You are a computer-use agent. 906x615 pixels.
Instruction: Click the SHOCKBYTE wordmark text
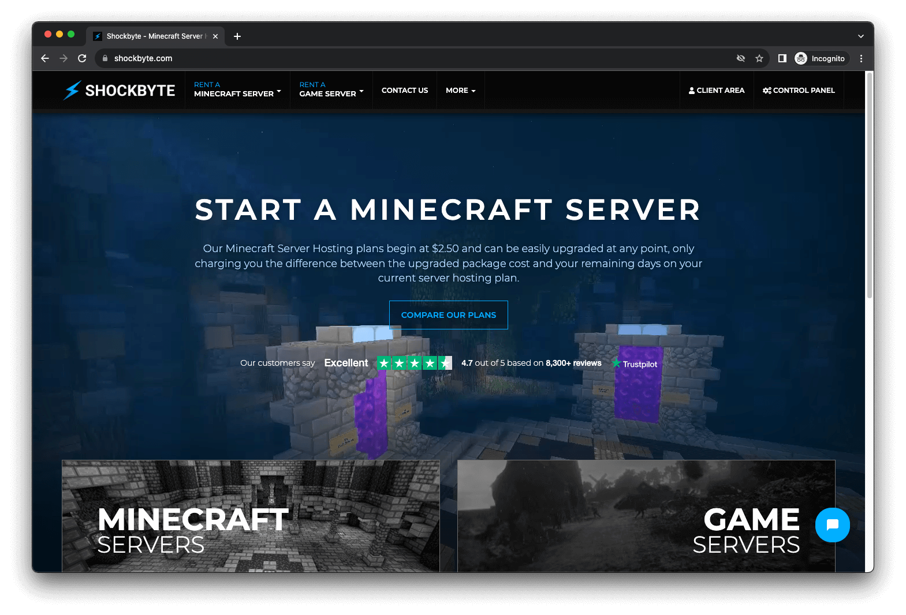[x=130, y=91]
